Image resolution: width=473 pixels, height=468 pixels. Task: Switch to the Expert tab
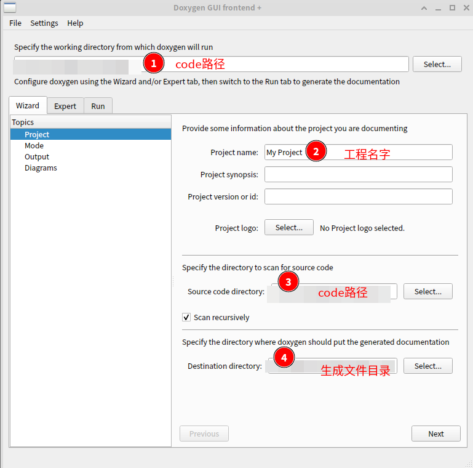(x=65, y=107)
